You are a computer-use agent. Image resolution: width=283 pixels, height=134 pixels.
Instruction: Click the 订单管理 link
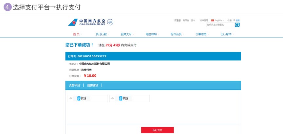(x=204, y=20)
